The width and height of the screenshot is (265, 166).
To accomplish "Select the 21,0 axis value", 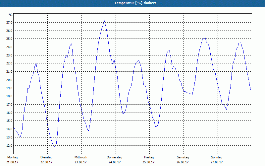I will pos(9,72).
